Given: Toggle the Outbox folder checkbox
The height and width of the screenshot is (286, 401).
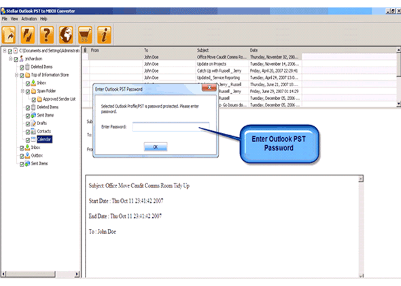Looking at the screenshot, I should tap(22, 156).
